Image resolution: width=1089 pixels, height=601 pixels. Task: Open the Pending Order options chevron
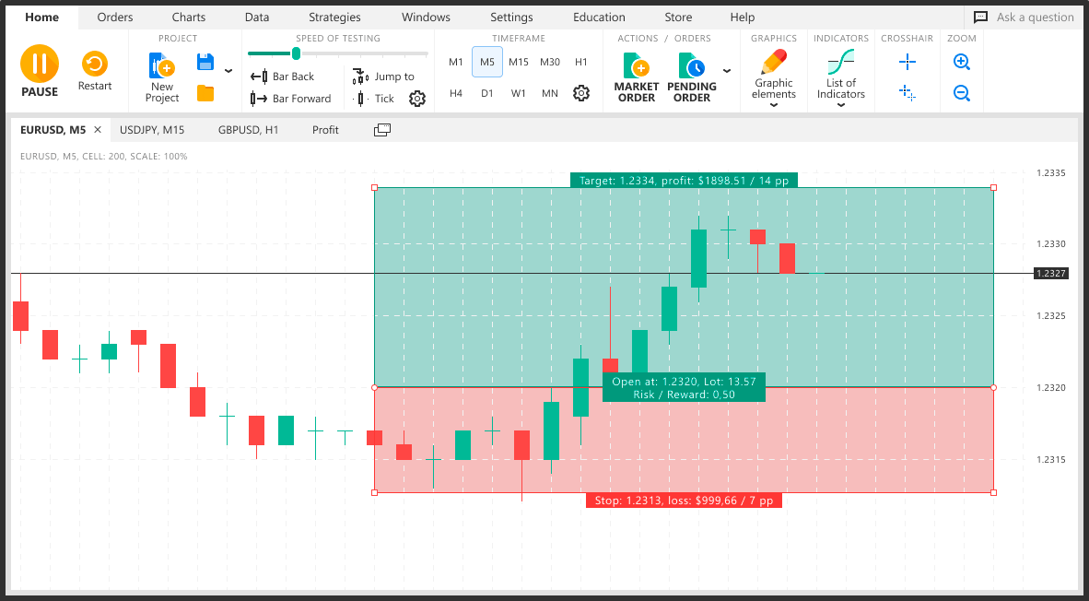tap(727, 70)
